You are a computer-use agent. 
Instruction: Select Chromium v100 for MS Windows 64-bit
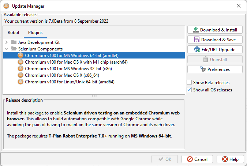pyautogui.click(x=71, y=56)
